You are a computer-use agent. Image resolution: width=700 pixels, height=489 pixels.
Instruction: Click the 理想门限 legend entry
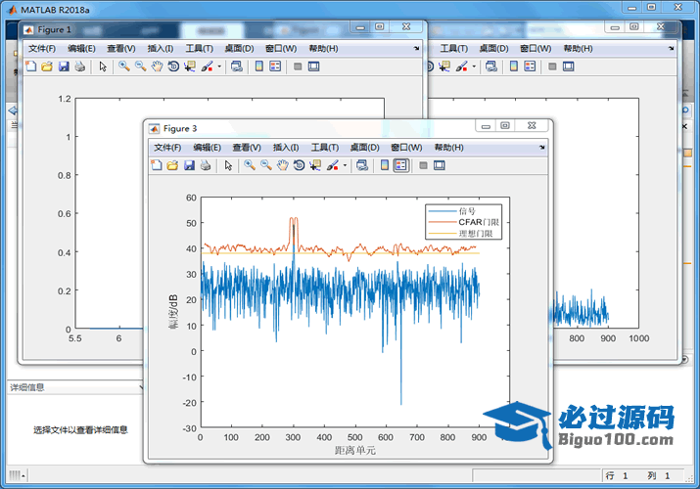tap(476, 234)
